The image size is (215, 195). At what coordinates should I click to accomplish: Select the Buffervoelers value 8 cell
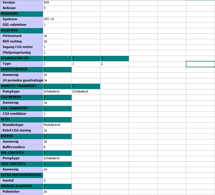(57, 147)
